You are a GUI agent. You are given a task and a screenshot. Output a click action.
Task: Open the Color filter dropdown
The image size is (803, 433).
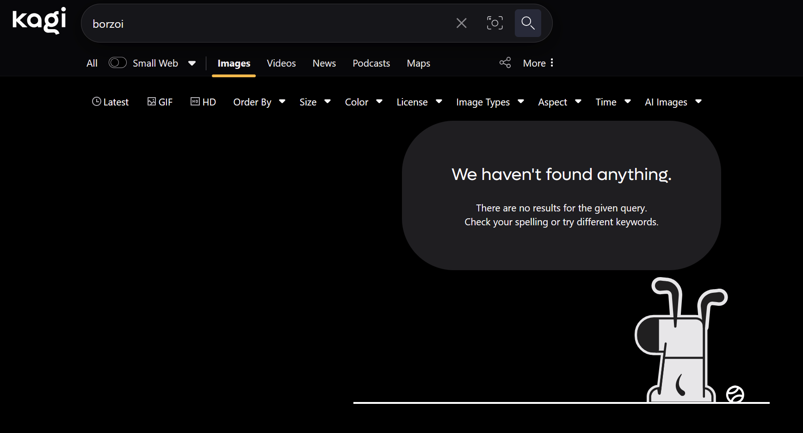363,102
